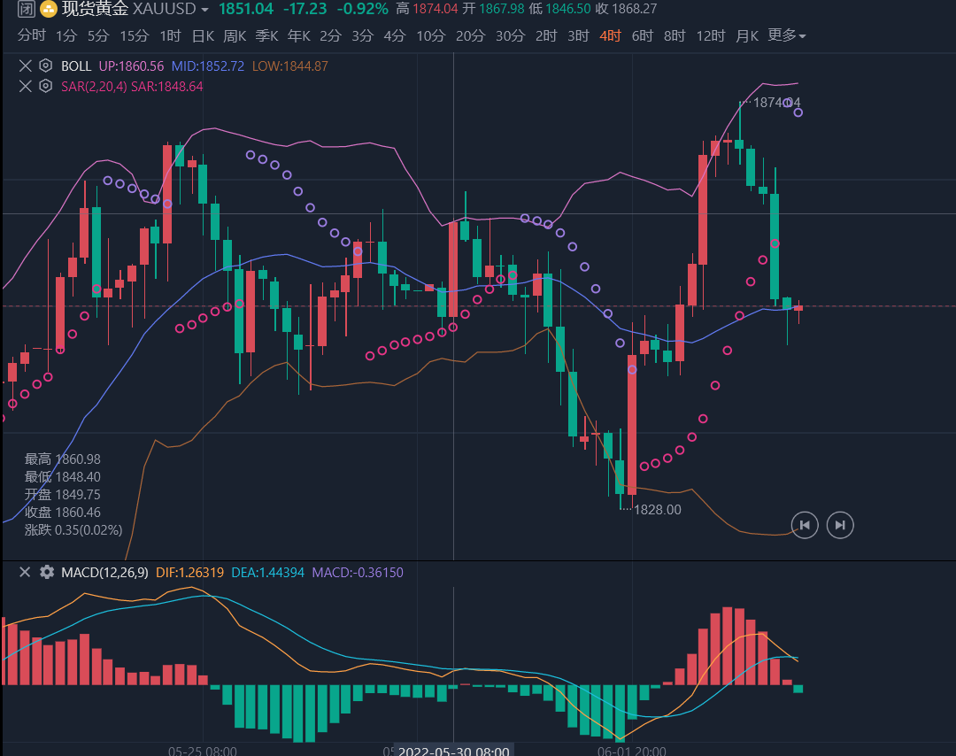
Task: Click the 低 1846.50 header value
Action: click(559, 9)
